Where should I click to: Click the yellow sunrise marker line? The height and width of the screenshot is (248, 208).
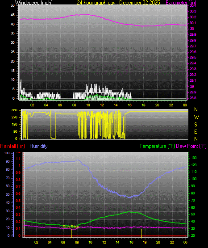pos(71,233)
